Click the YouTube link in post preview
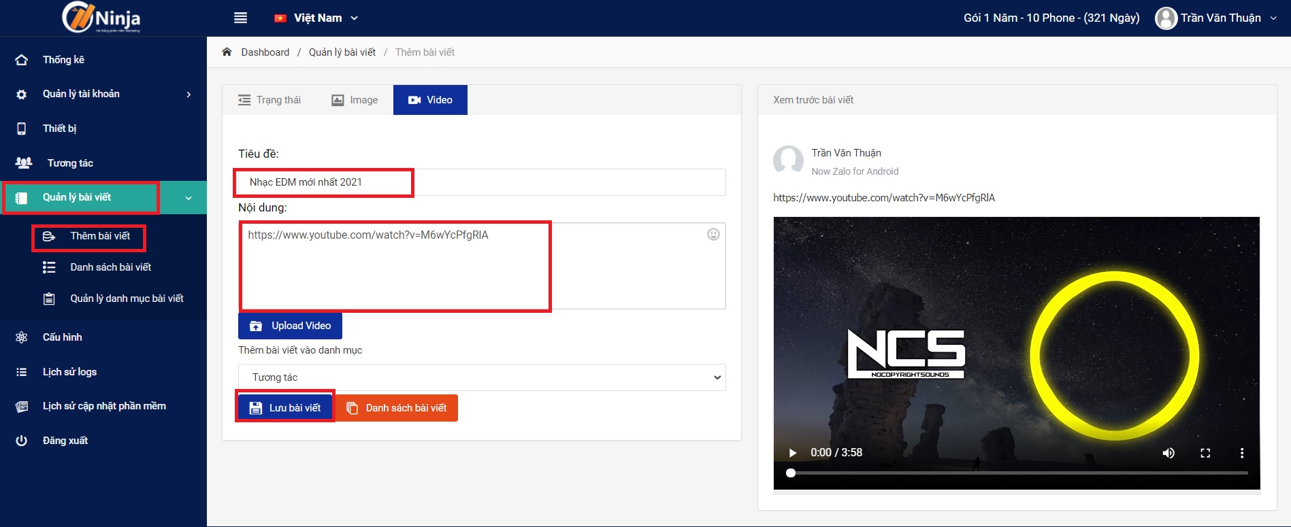 click(x=884, y=198)
